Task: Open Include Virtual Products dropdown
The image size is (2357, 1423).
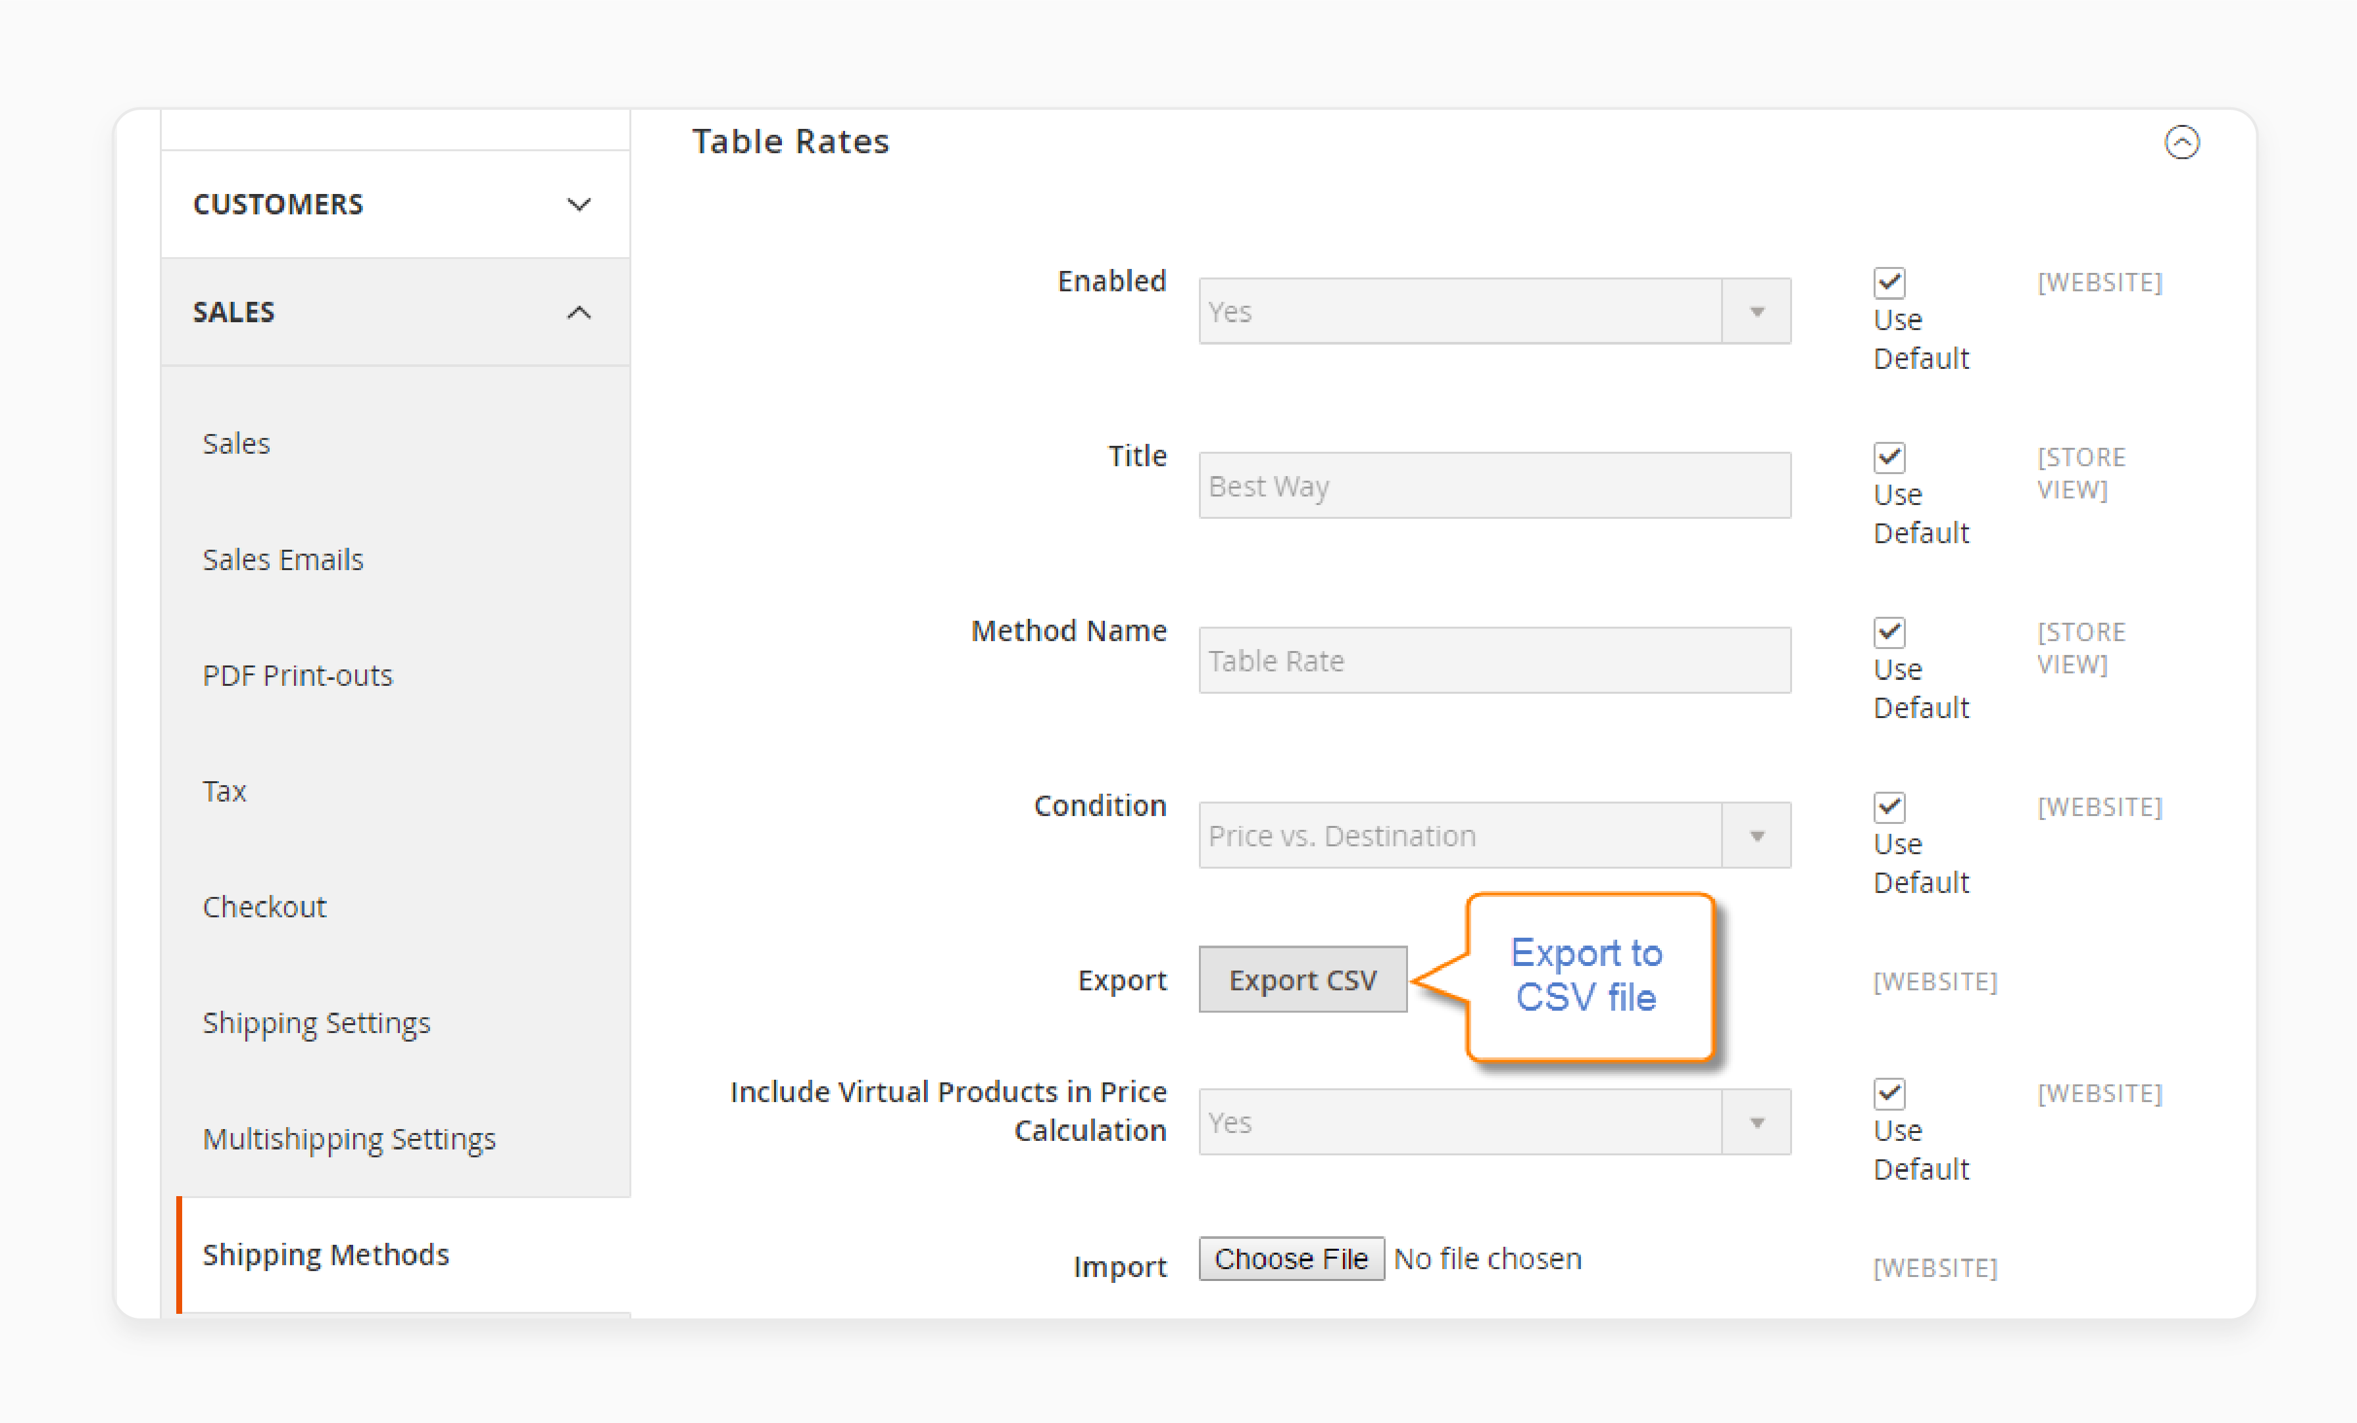Action: tap(1494, 1122)
